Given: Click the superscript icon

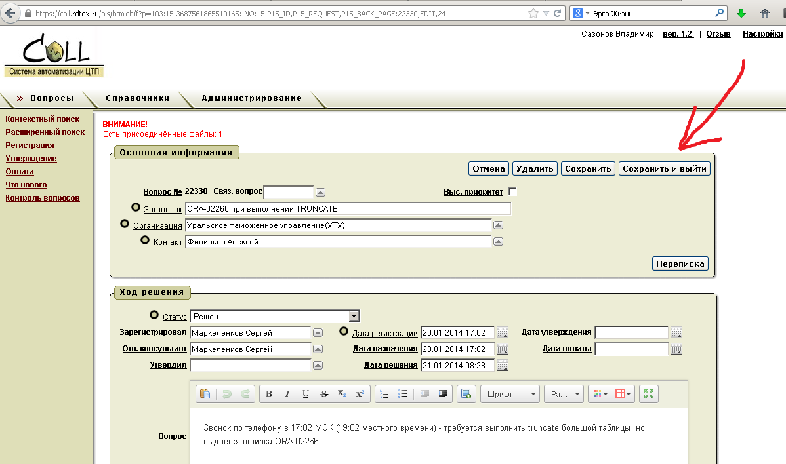Looking at the screenshot, I should 360,394.
